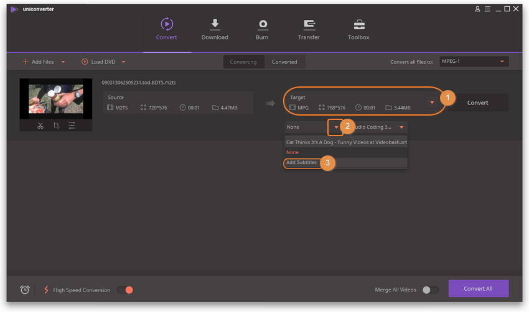Expand the Target format dropdown arrow
Image resolution: width=529 pixels, height=312 pixels.
point(432,103)
